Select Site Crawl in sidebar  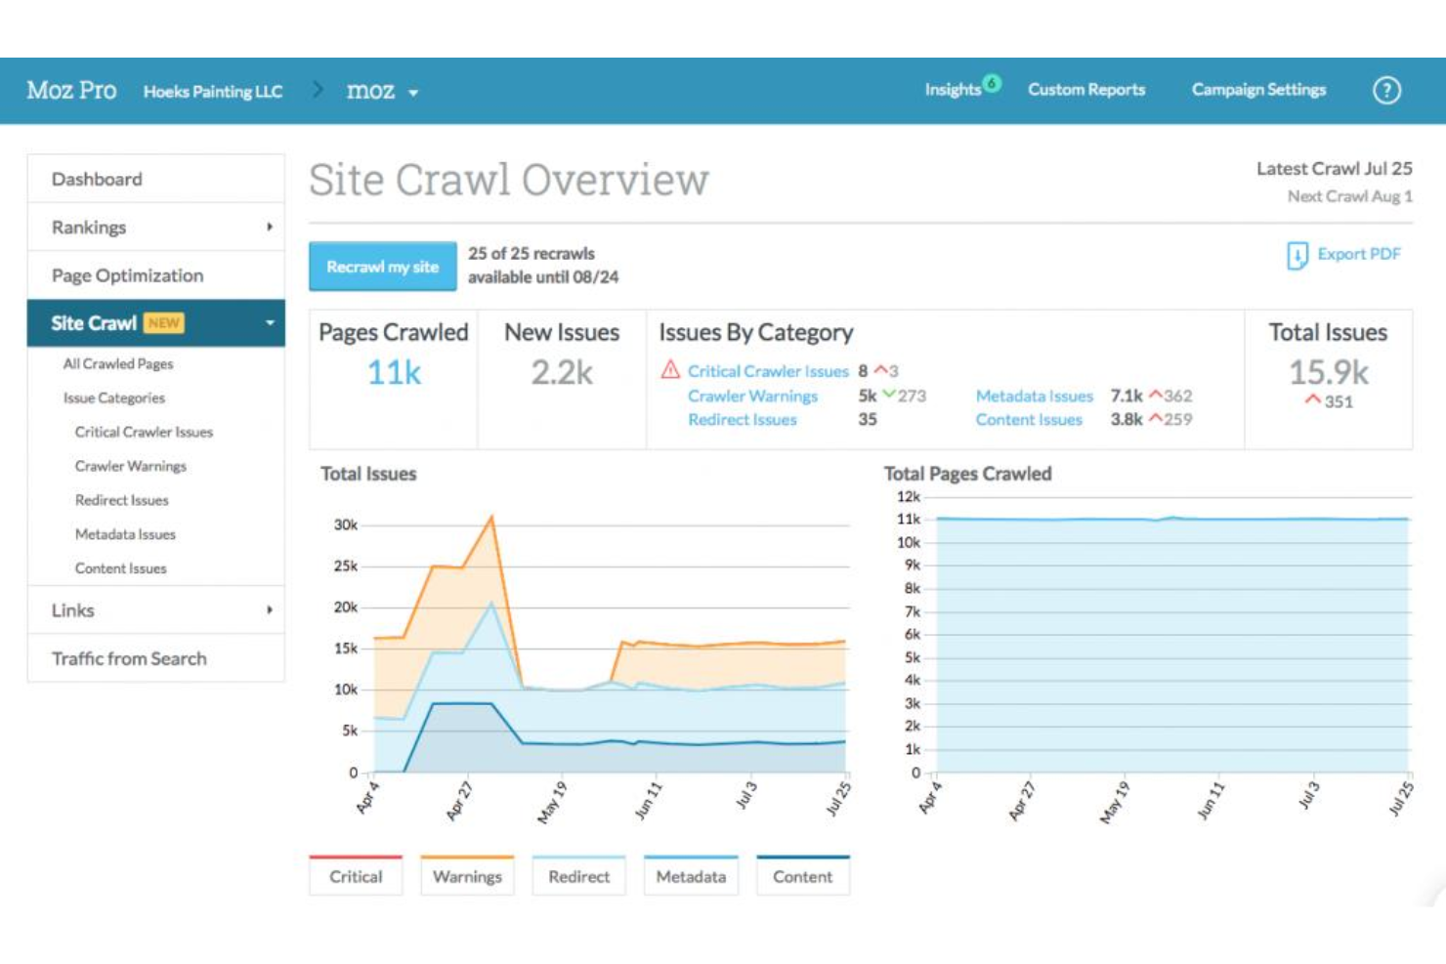click(156, 323)
